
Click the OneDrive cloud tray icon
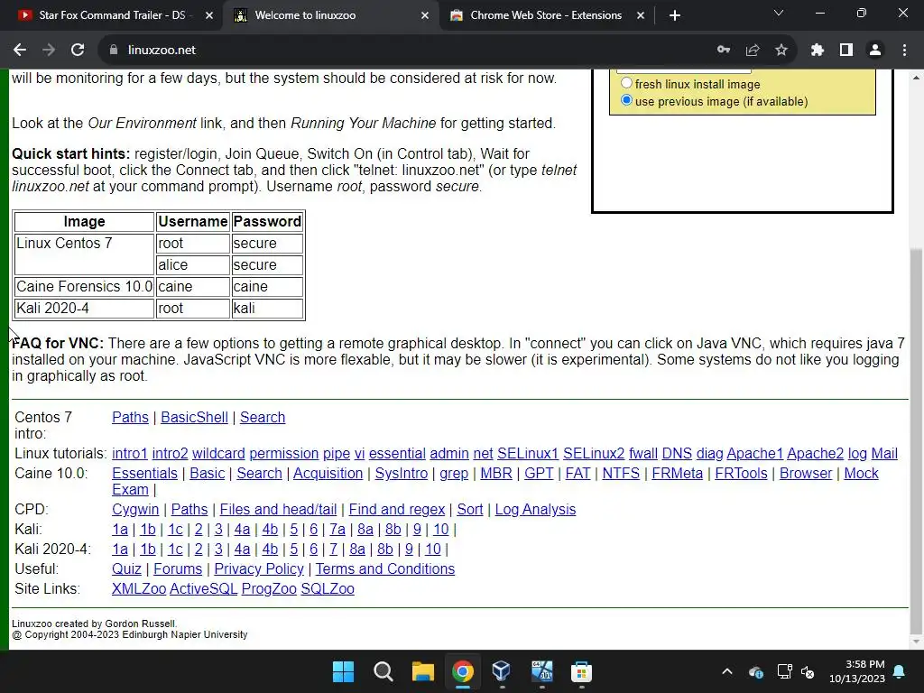tap(756, 671)
